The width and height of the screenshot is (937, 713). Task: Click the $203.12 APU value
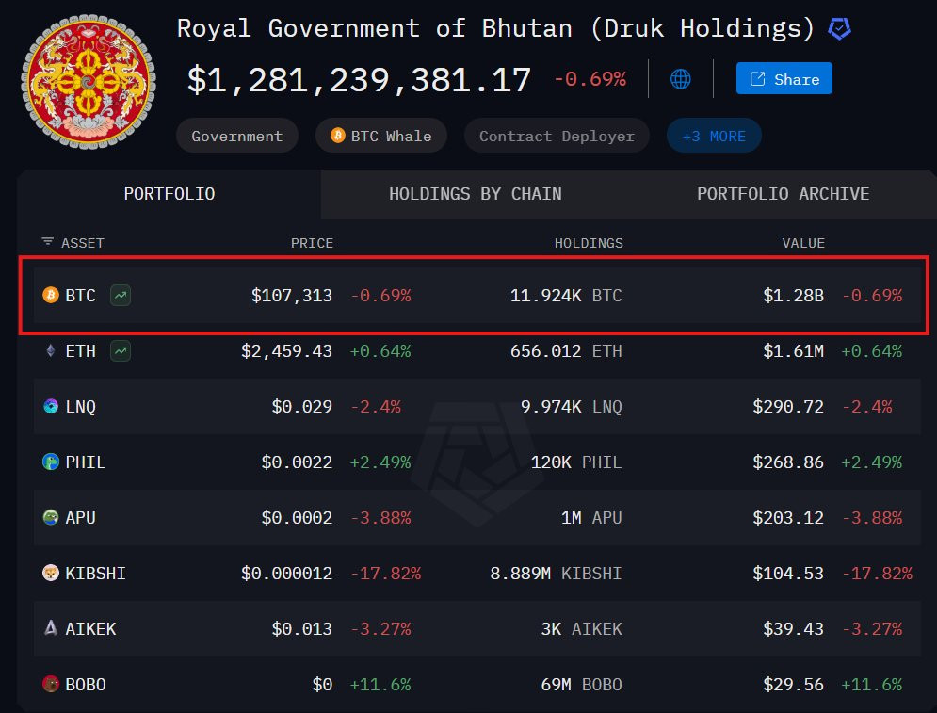[x=788, y=518]
